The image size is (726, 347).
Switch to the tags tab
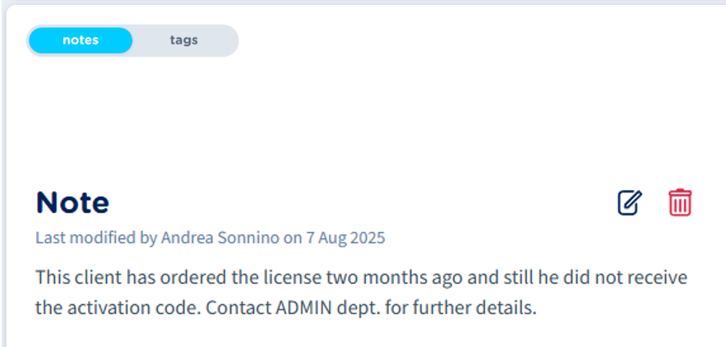pos(183,40)
